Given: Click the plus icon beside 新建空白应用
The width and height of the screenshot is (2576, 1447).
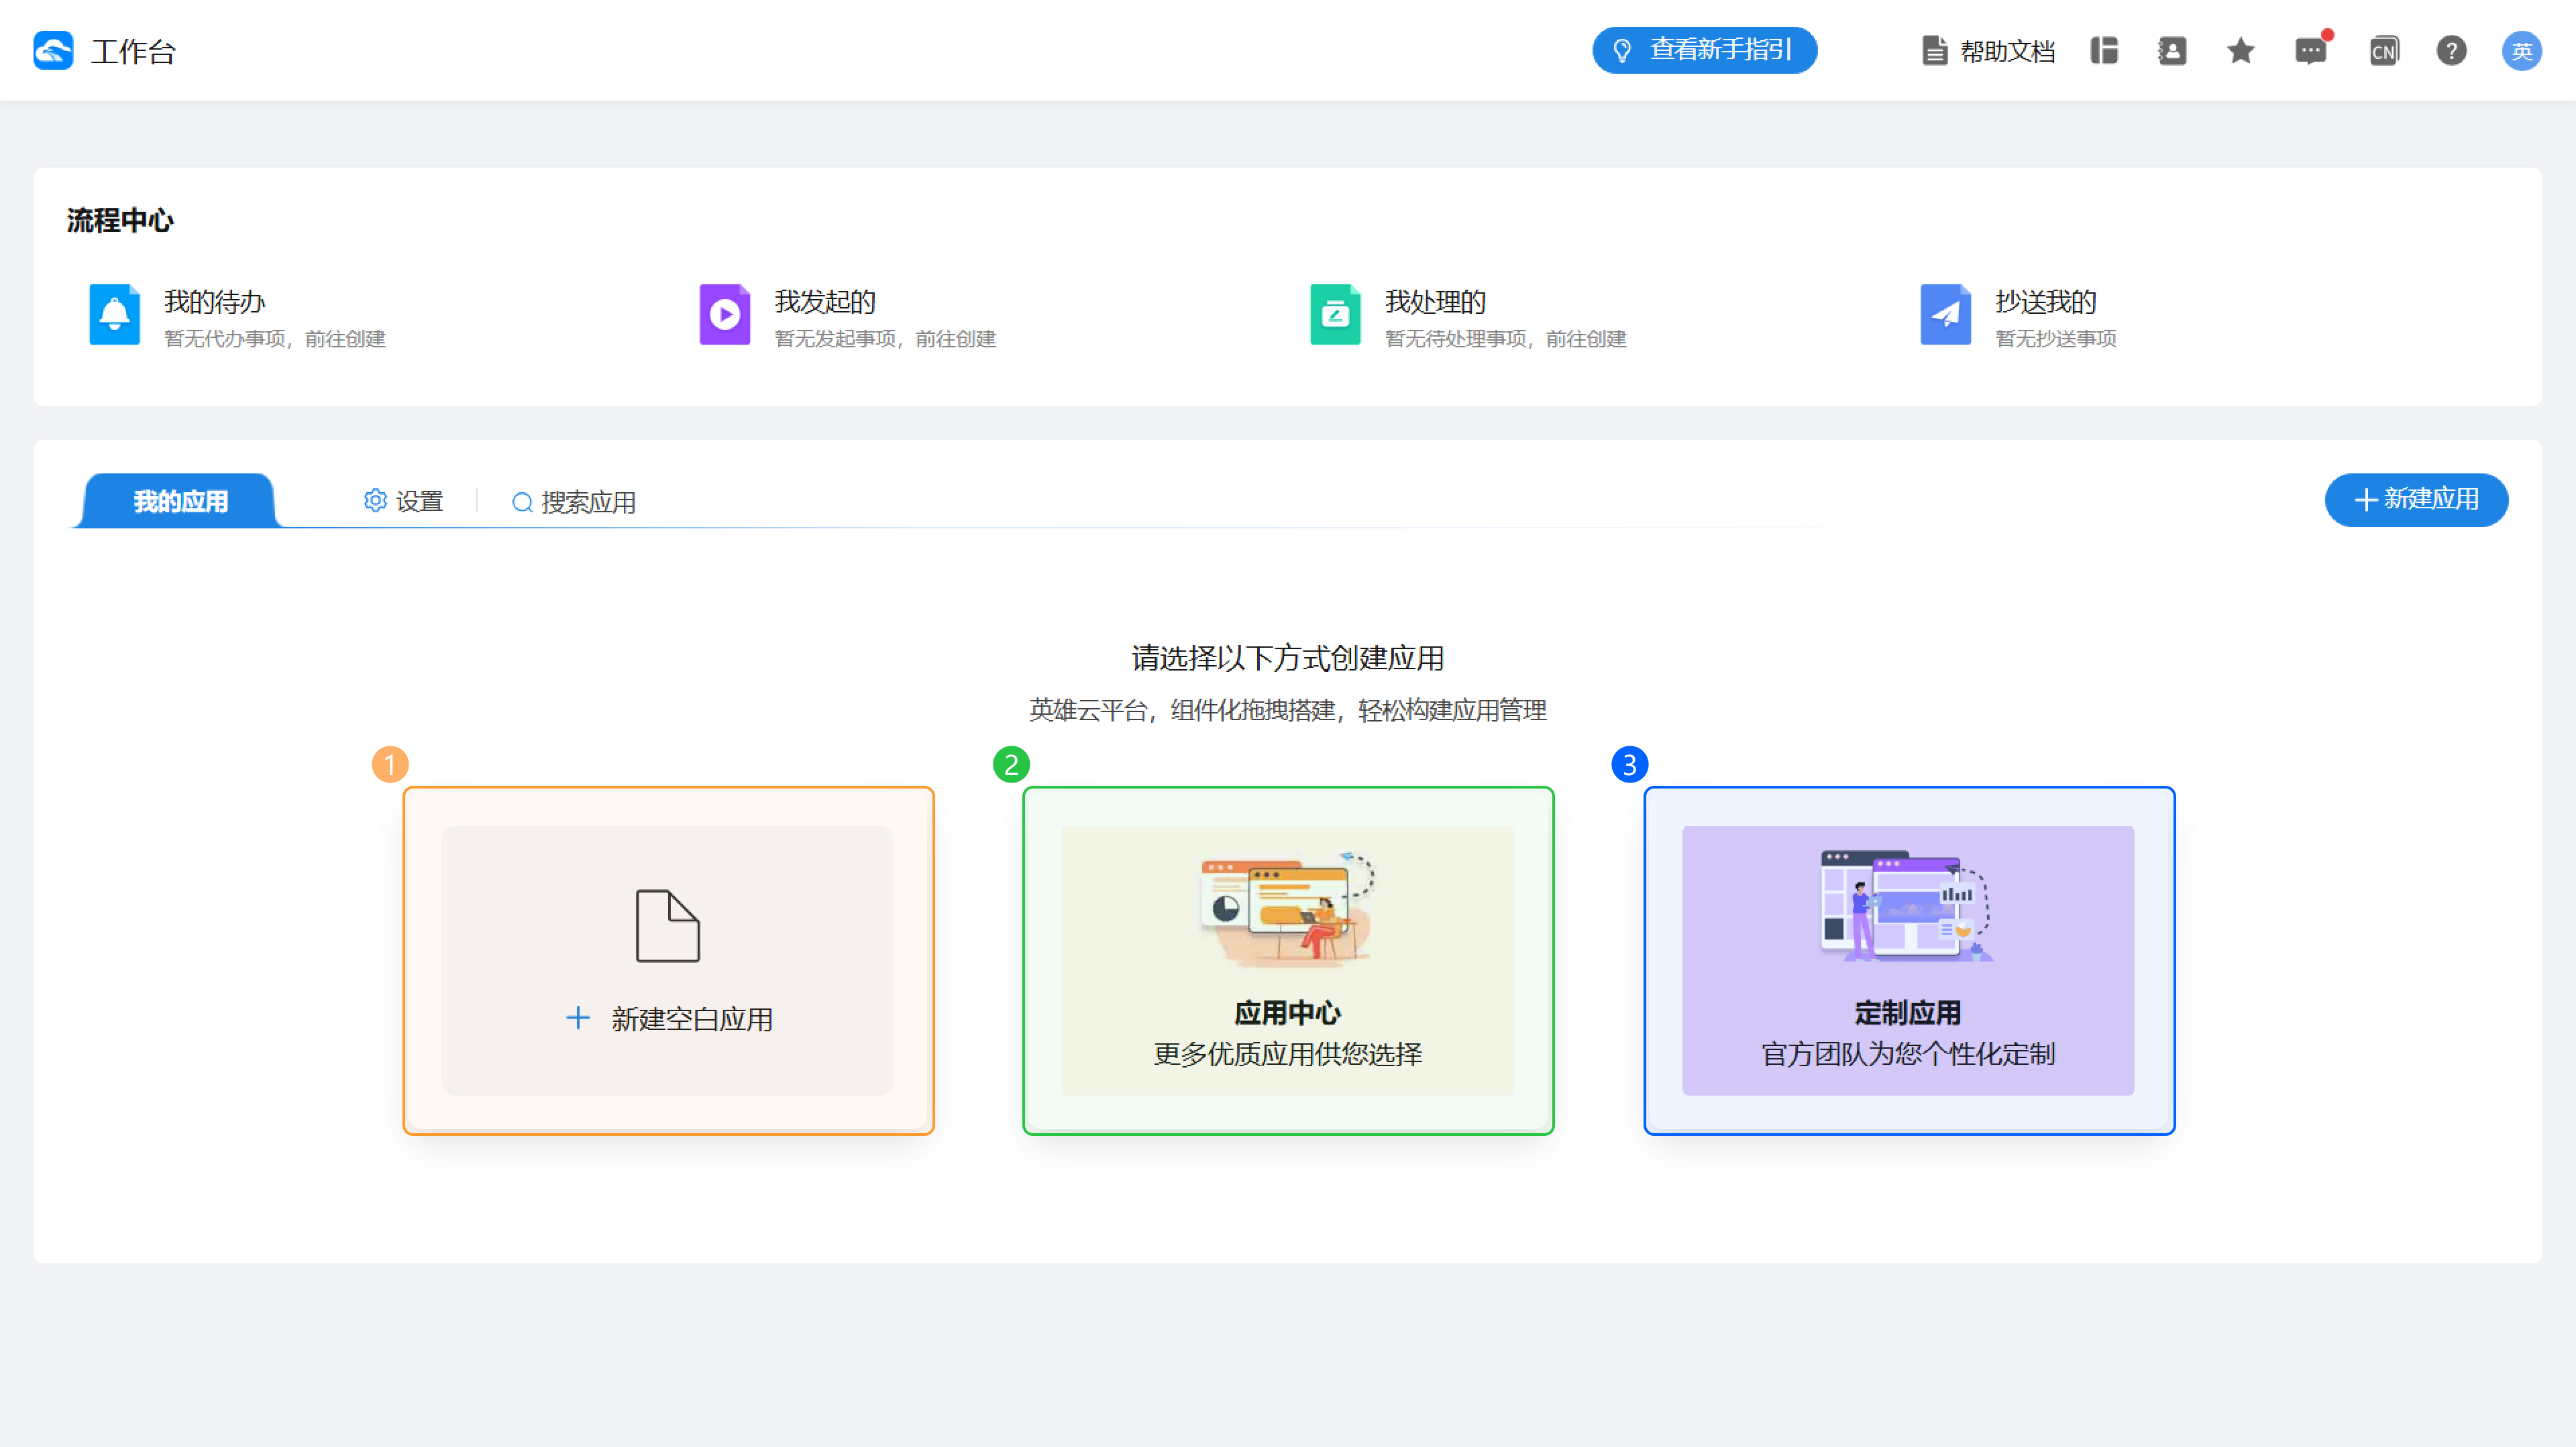Looking at the screenshot, I should point(578,1019).
